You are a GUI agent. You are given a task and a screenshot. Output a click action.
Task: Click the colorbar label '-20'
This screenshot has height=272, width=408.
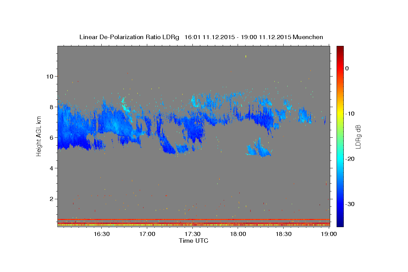(x=350, y=159)
